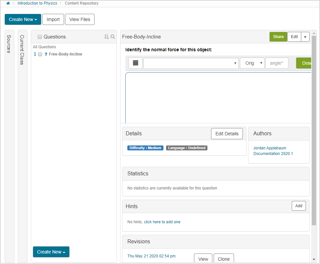This screenshot has width=320, height=264.
Task: Follow the 'click here' hint link
Action: [152, 222]
